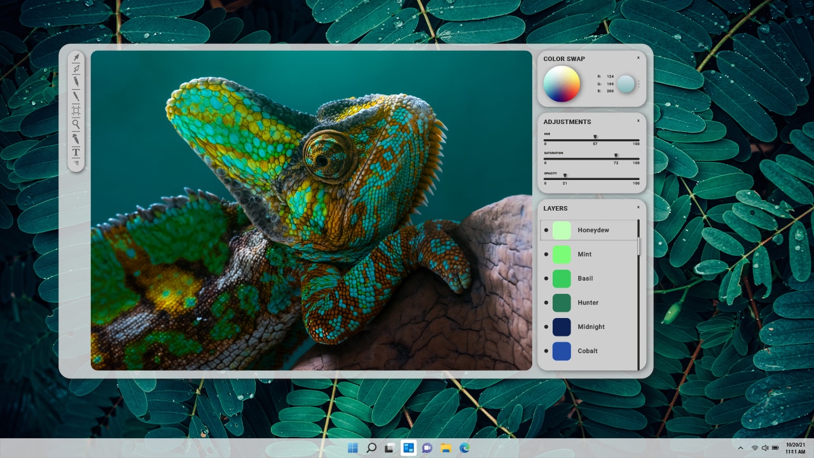The width and height of the screenshot is (814, 458).
Task: Click the Basil layer color thumbnail
Action: 562,279
